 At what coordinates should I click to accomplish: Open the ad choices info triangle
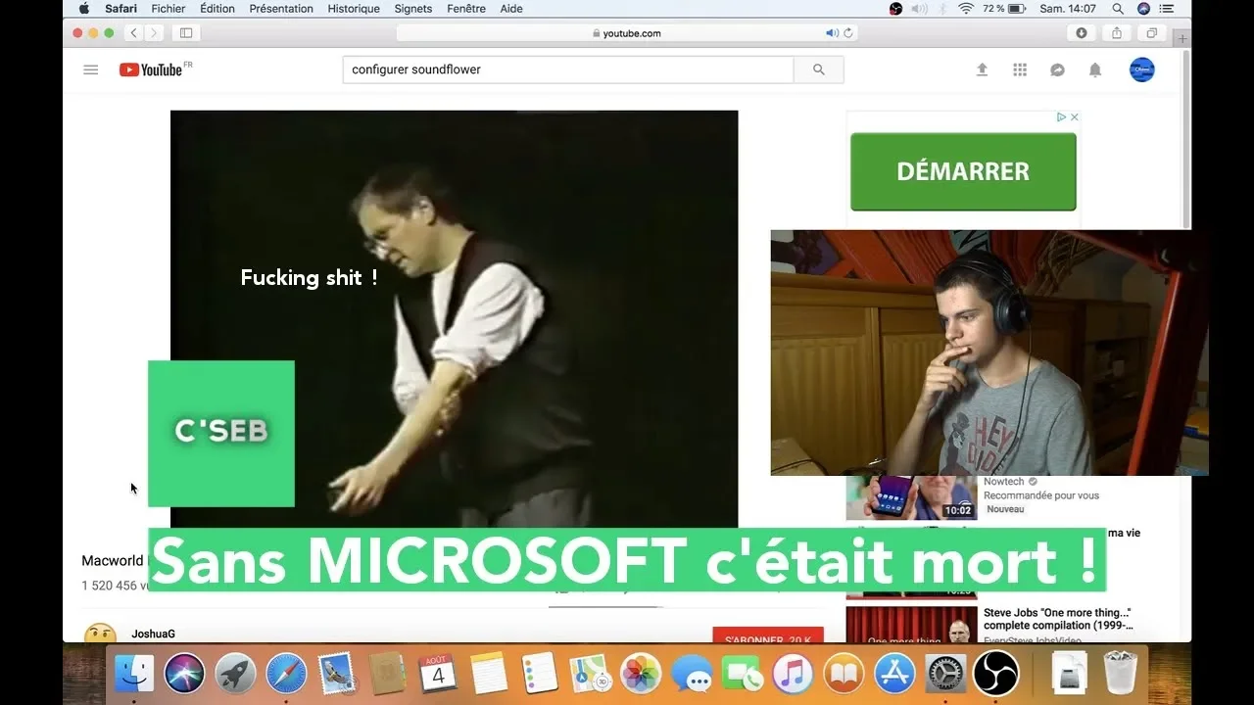[1061, 117]
